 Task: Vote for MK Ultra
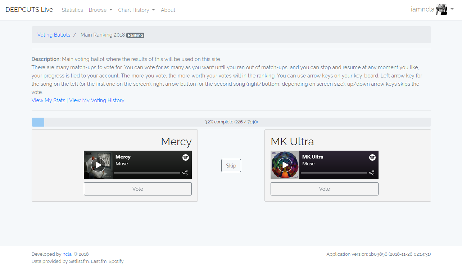pos(324,189)
